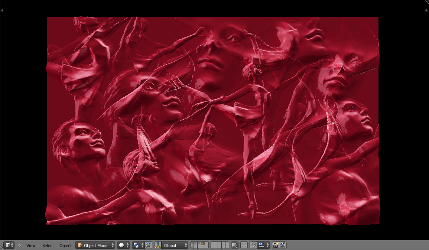Show scene layer 11
This screenshot has width=429, height=250.
192,247
